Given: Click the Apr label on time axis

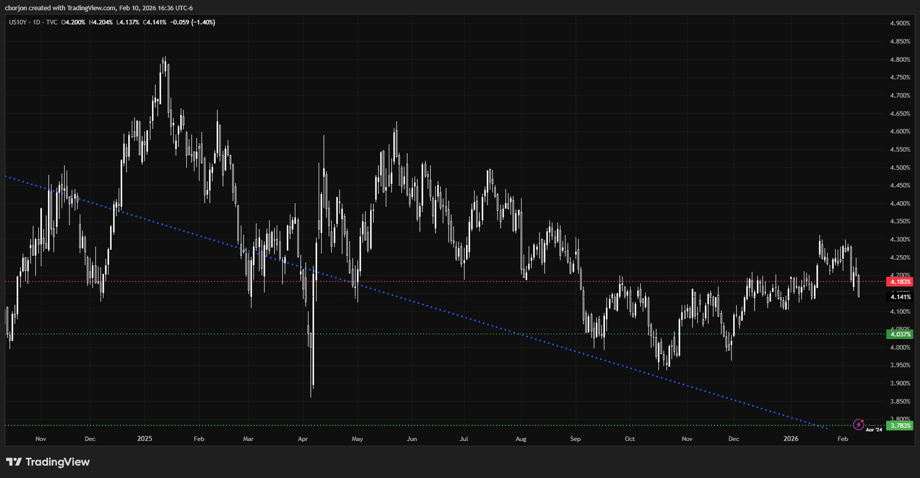Looking at the screenshot, I should click(302, 438).
